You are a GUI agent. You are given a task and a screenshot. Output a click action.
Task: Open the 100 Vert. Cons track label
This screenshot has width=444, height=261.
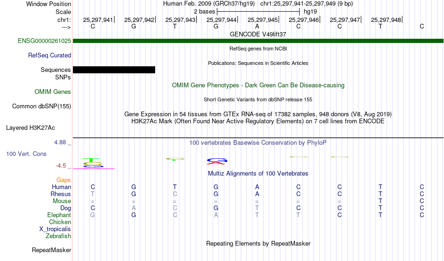26,154
